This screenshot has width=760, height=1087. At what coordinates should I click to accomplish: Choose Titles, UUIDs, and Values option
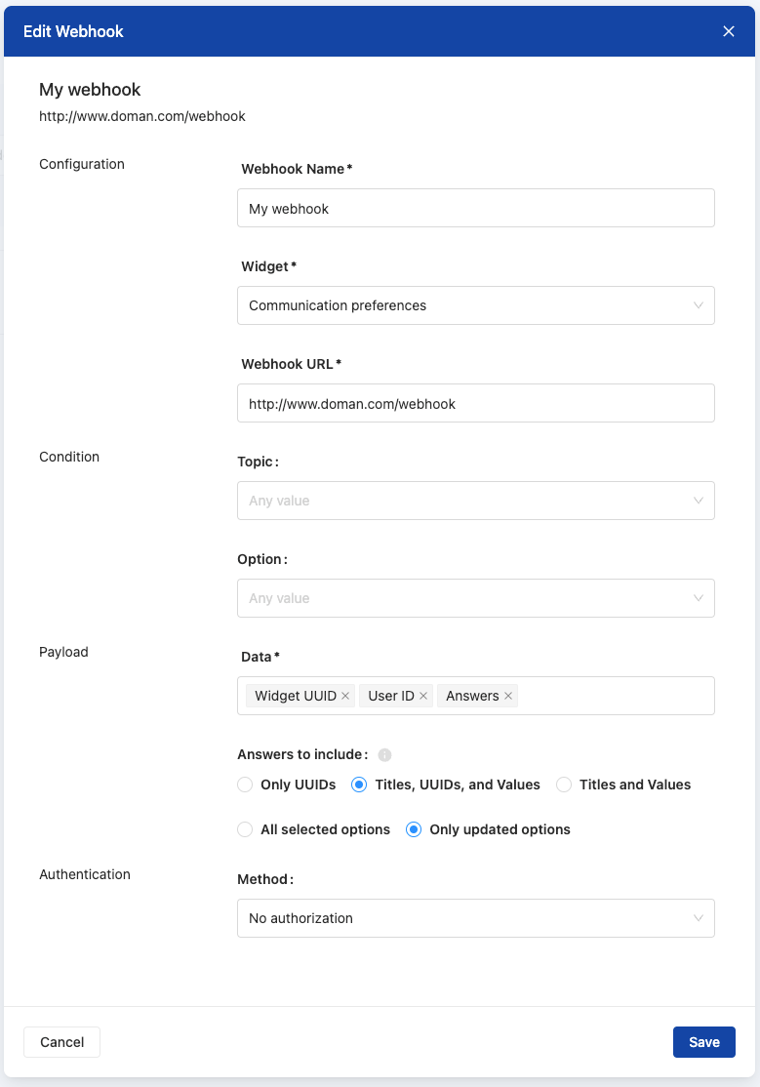pyautogui.click(x=359, y=785)
